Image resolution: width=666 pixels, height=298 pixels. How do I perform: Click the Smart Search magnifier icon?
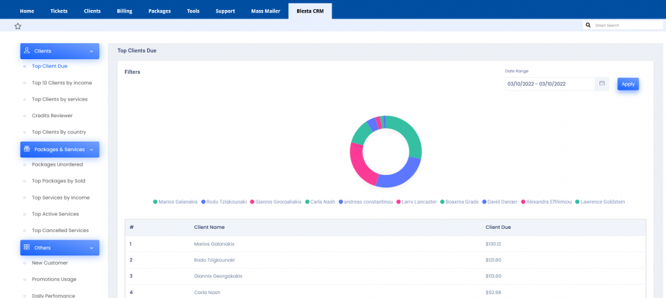click(588, 25)
